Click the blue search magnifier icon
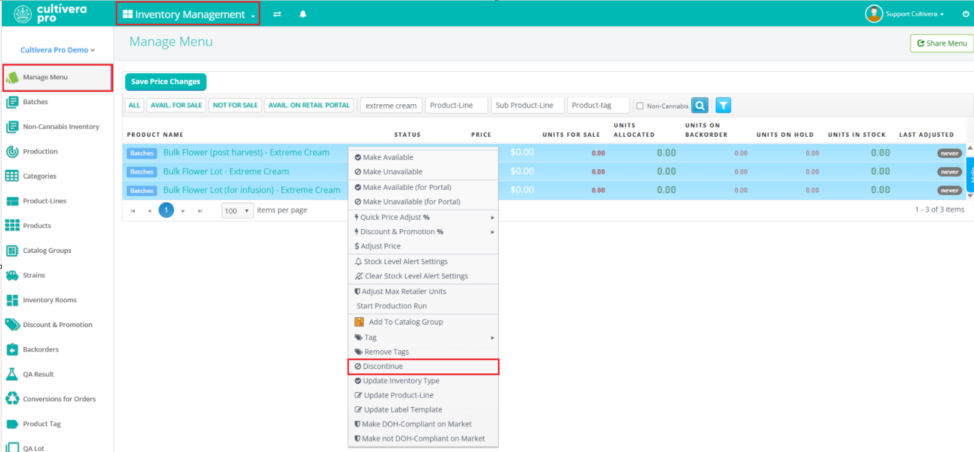This screenshot has width=974, height=452. 700,106
